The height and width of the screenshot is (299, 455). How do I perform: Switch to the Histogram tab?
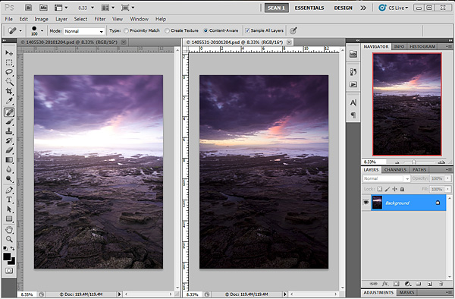coord(422,46)
